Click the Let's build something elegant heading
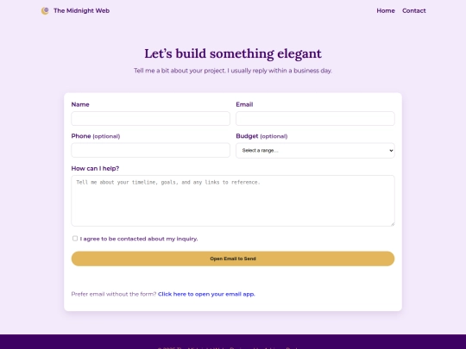 tap(233, 53)
